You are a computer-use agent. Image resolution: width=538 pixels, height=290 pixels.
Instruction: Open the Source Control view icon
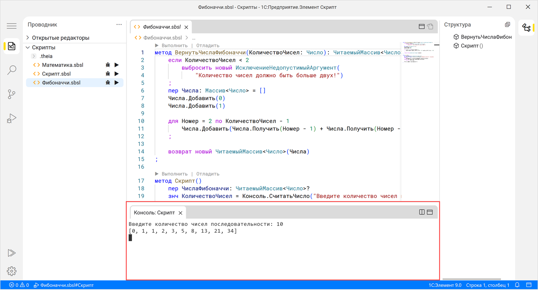click(x=12, y=94)
